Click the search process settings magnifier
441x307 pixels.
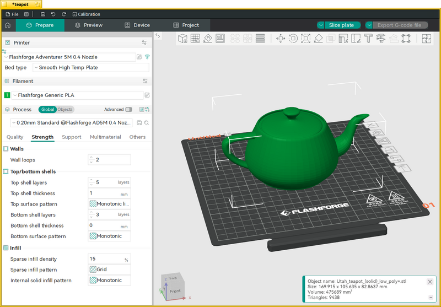coord(147,123)
